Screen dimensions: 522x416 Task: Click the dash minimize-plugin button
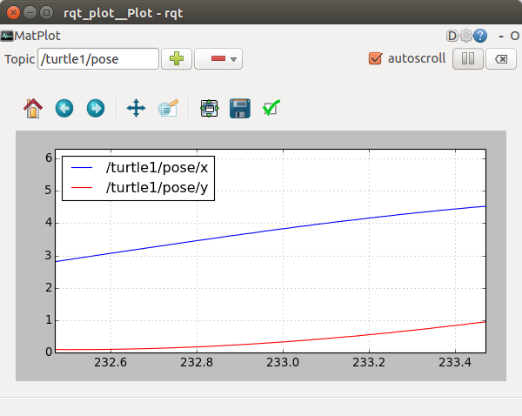click(501, 36)
